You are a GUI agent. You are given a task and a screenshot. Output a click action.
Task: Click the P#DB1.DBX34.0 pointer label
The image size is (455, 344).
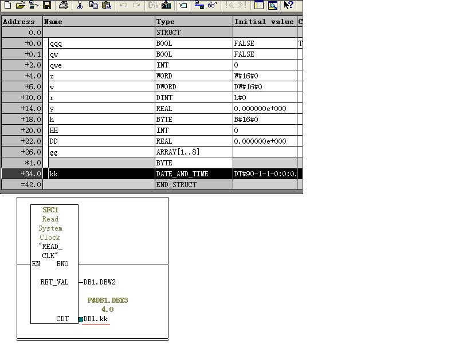108,305
